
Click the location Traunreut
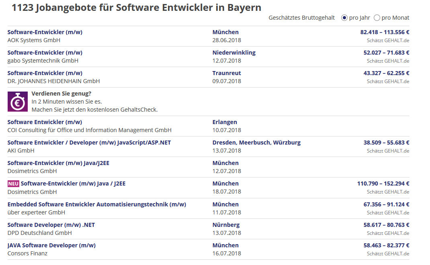pyautogui.click(x=227, y=73)
